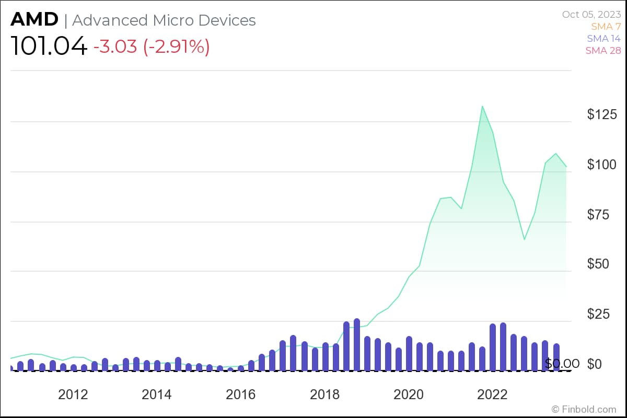This screenshot has width=627, height=418.
Task: Click the Advanced Micro Devices company name
Action: point(164,20)
